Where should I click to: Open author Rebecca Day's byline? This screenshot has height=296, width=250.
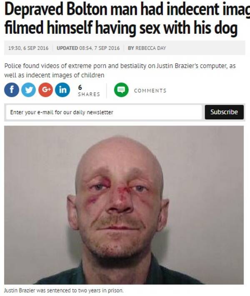coord(147,48)
